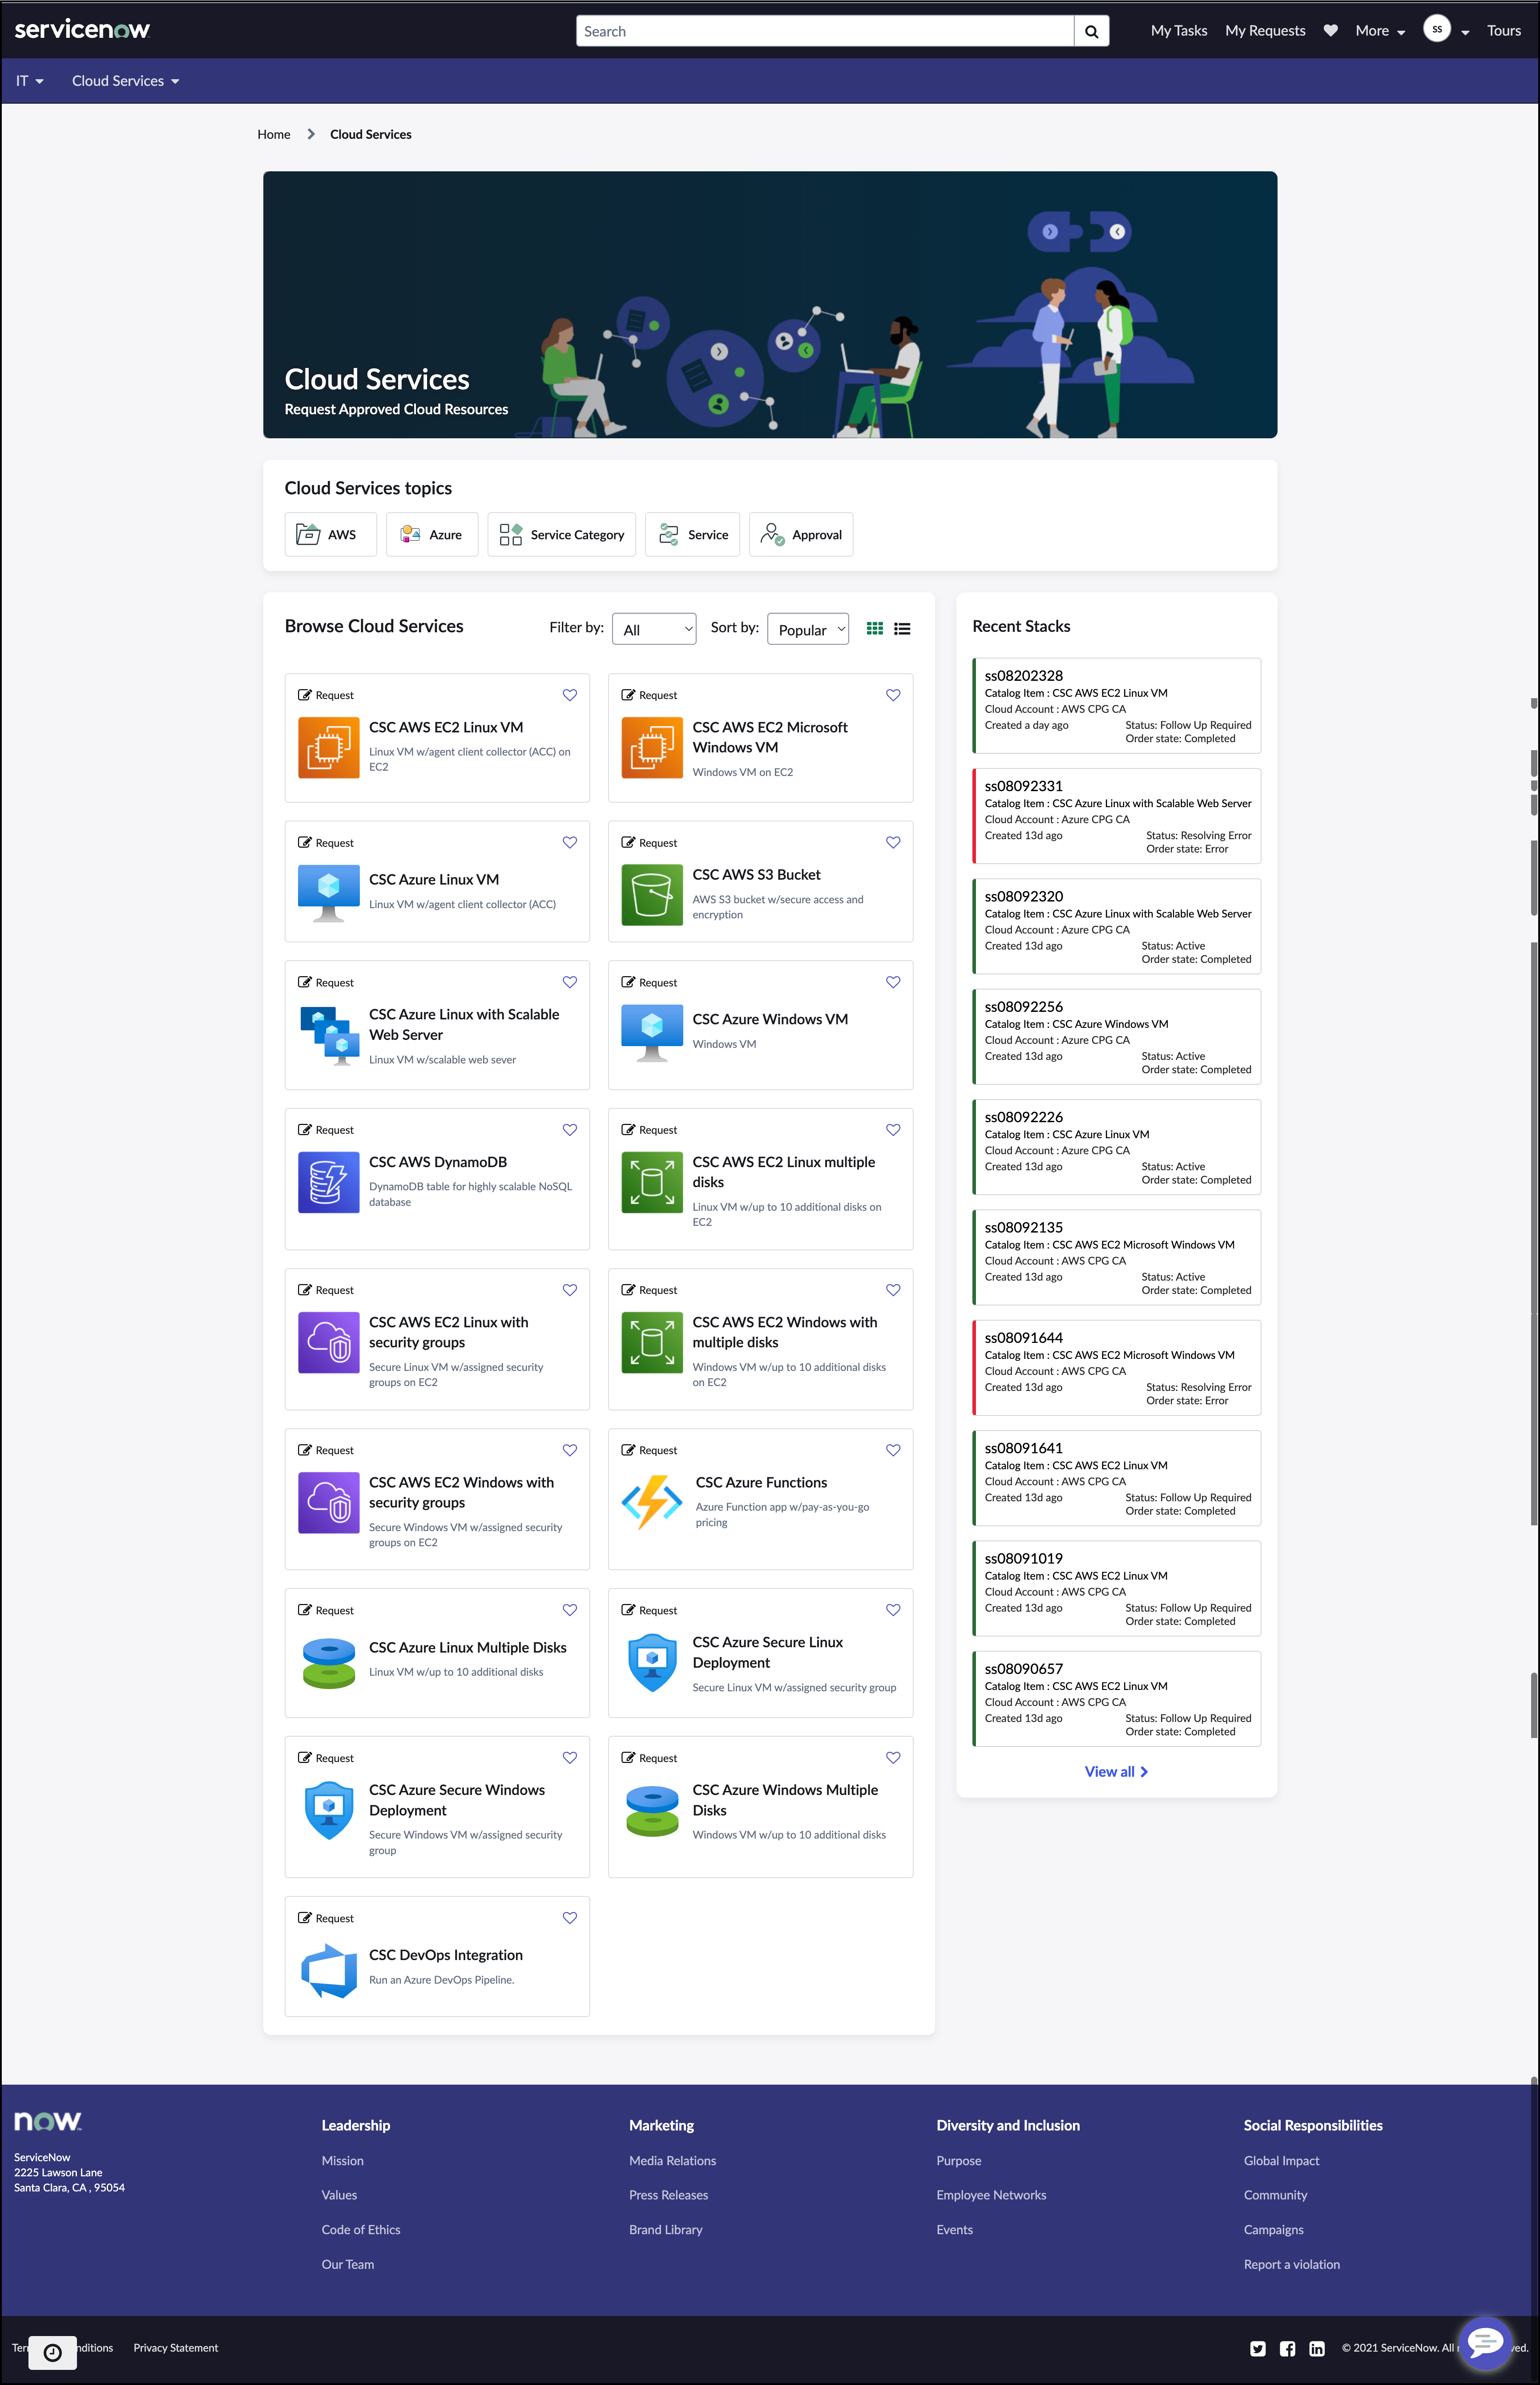Click View all under Recent Stacks
The height and width of the screenshot is (2385, 1540).
(x=1115, y=1771)
